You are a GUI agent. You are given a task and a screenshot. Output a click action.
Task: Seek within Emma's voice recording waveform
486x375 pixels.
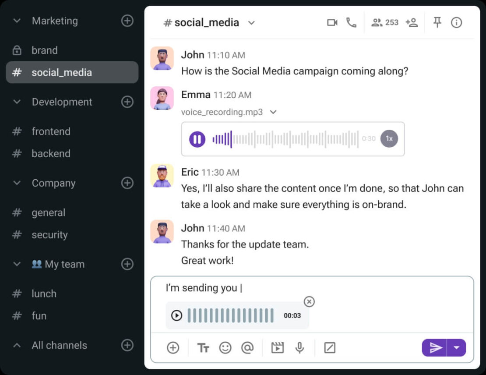pyautogui.click(x=285, y=139)
